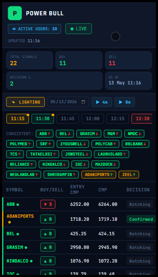Click the Watching badge in ABB row
This screenshot has height=277, width=158.
[140, 205]
